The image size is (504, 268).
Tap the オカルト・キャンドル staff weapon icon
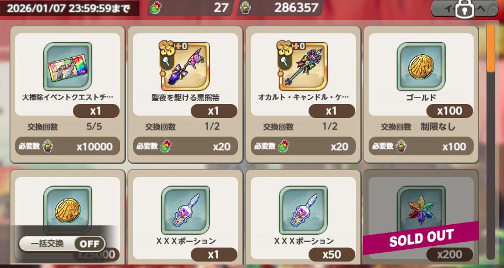coord(303,67)
